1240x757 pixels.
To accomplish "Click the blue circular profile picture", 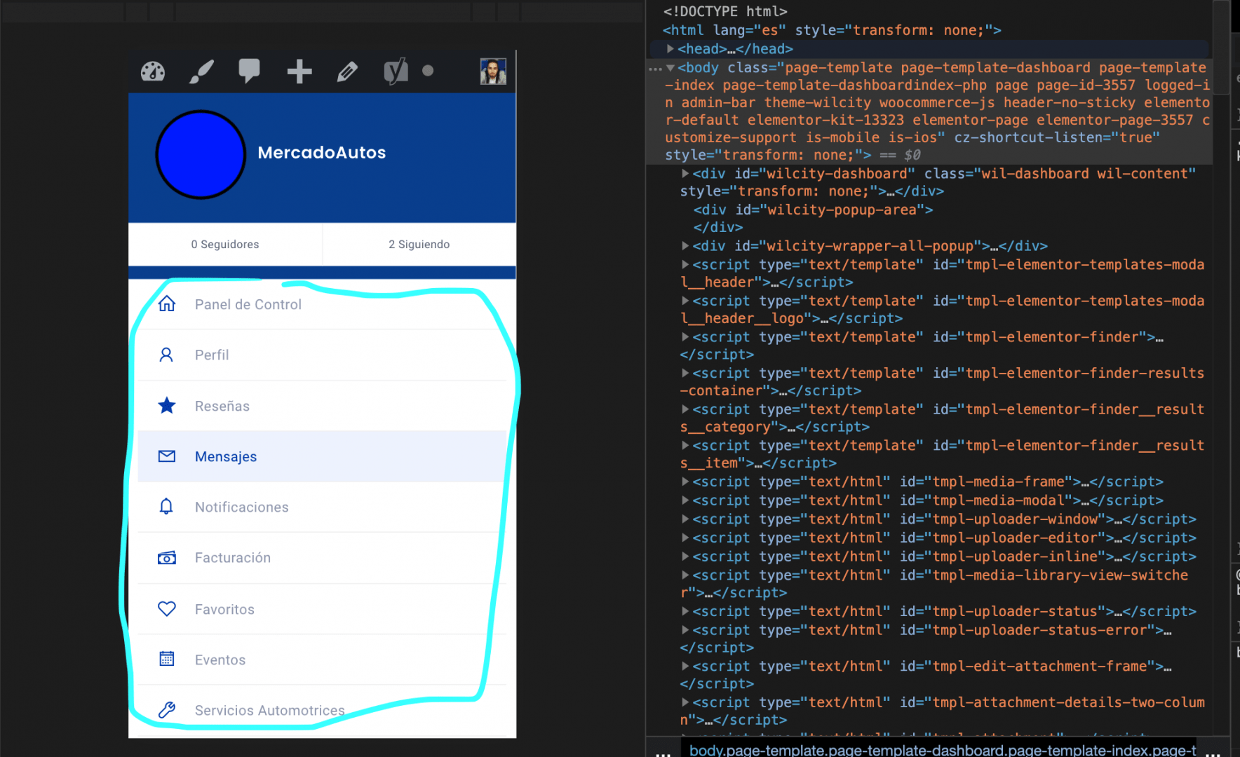I will coord(201,154).
